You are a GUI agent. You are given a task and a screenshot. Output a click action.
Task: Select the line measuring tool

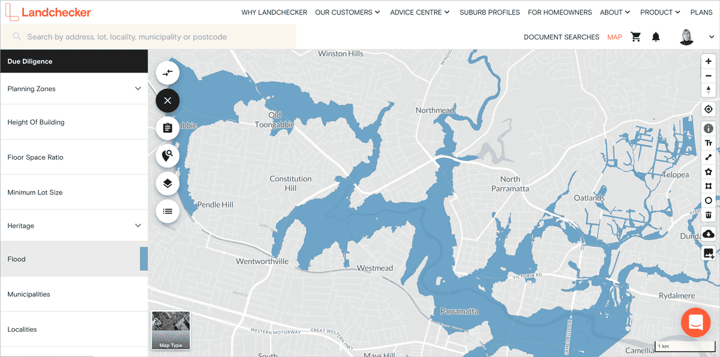[x=709, y=157]
